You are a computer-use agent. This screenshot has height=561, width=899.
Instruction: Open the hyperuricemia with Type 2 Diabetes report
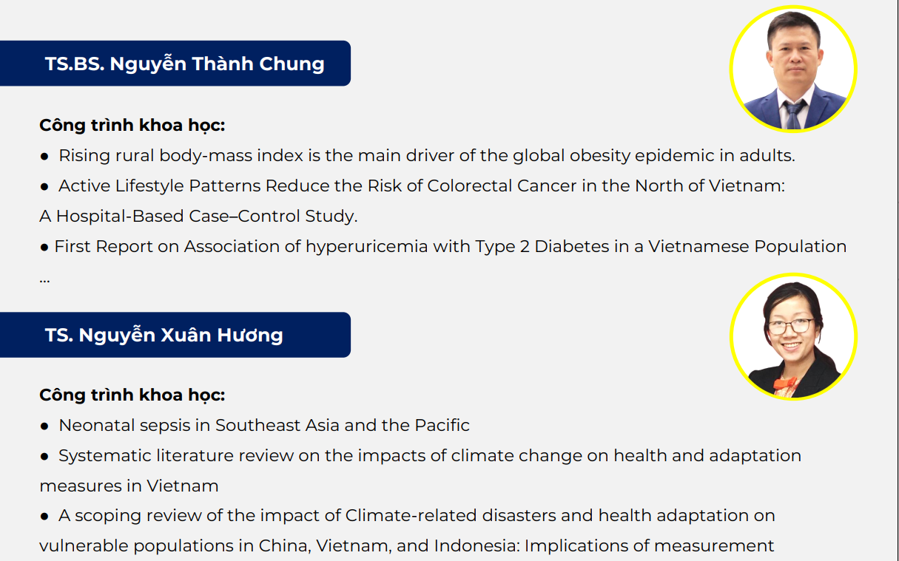pos(451,246)
